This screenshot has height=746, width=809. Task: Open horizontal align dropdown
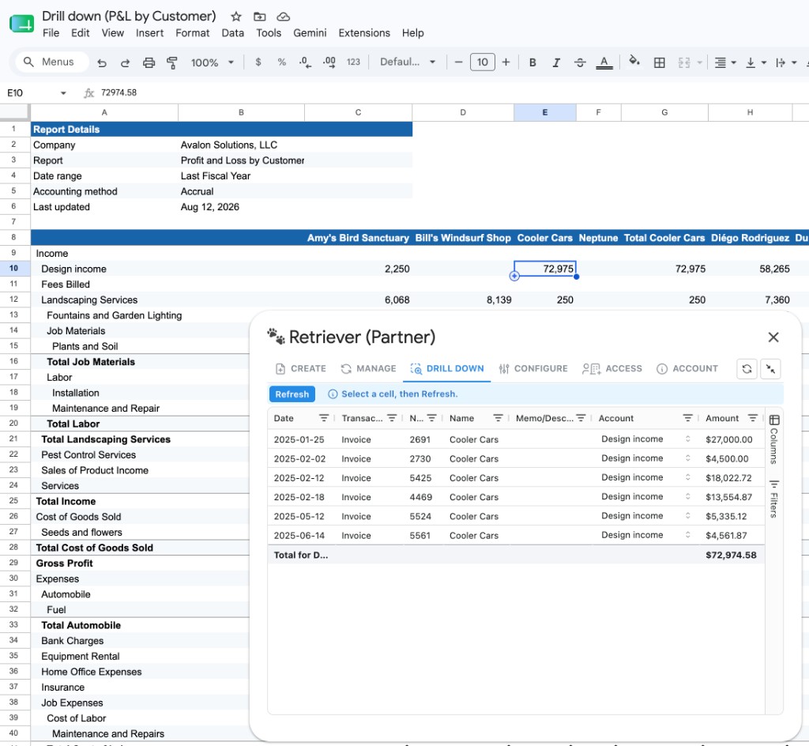click(x=725, y=62)
